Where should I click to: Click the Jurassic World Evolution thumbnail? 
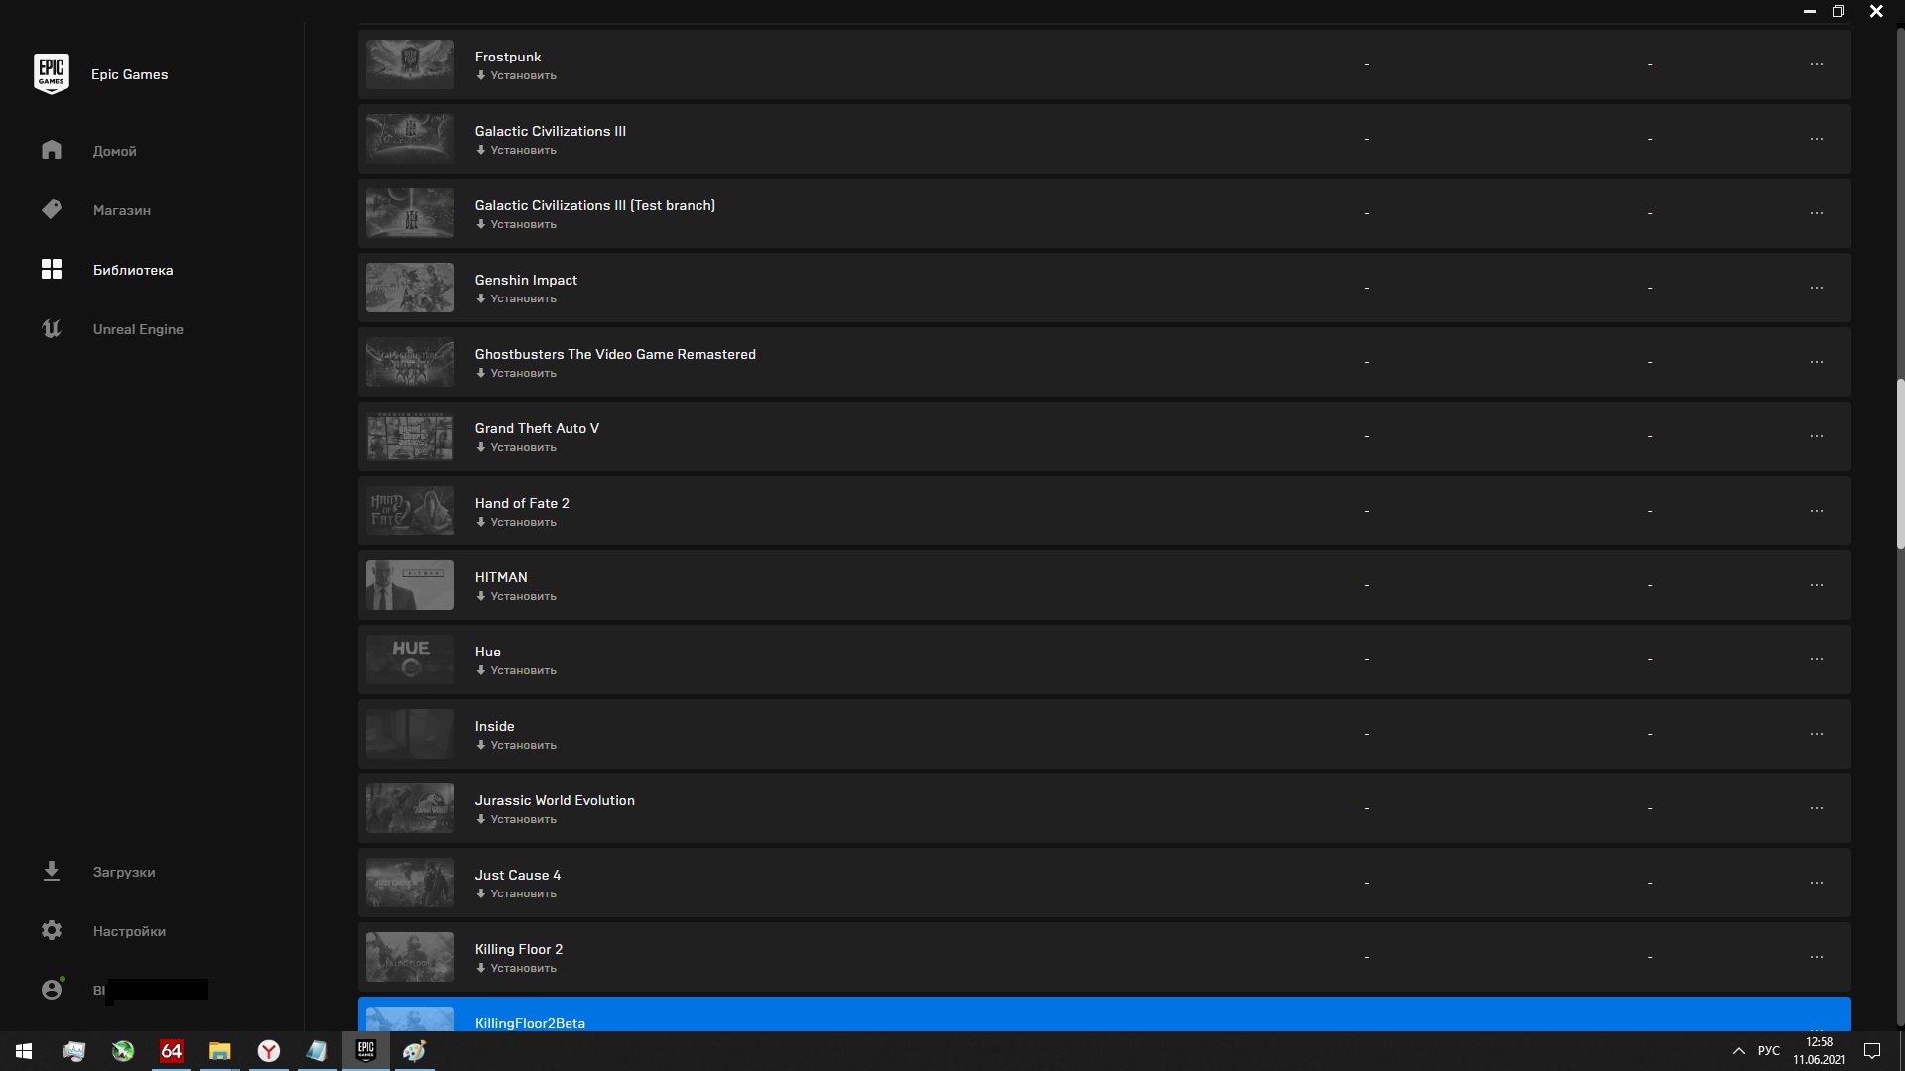point(410,808)
